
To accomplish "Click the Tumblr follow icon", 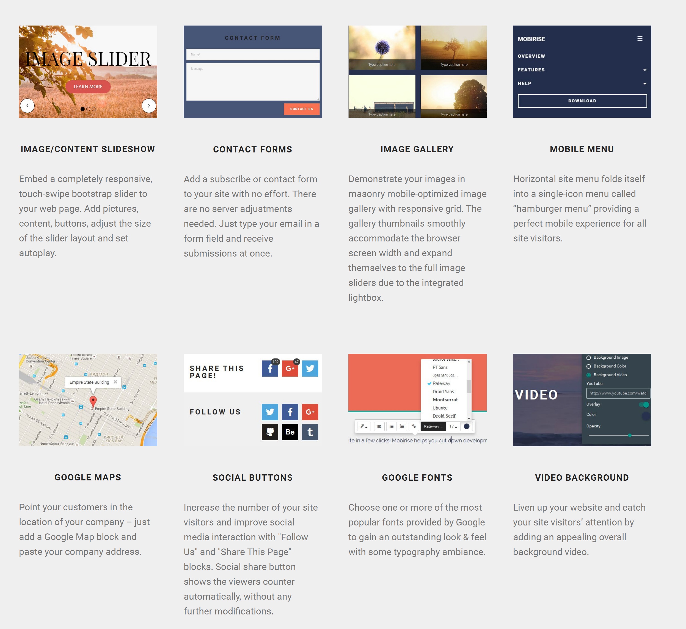I will tap(310, 432).
